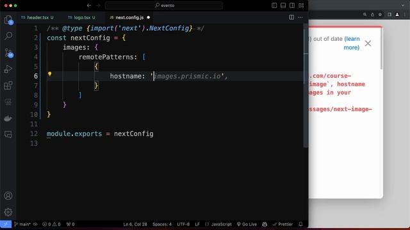Change indentation via Spaces: 4
The width and height of the screenshot is (410, 230).
162,224
